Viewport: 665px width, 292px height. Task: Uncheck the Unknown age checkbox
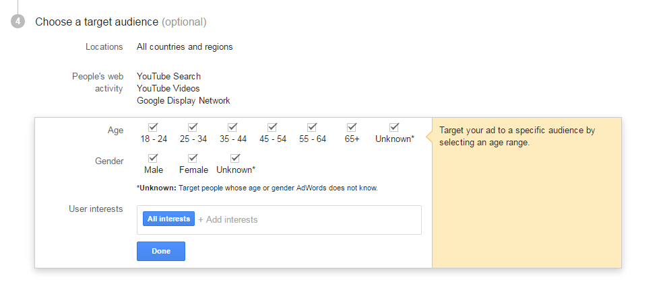coord(394,127)
